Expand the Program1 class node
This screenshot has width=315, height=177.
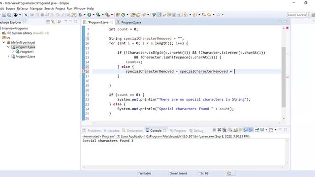[x=13, y=52]
